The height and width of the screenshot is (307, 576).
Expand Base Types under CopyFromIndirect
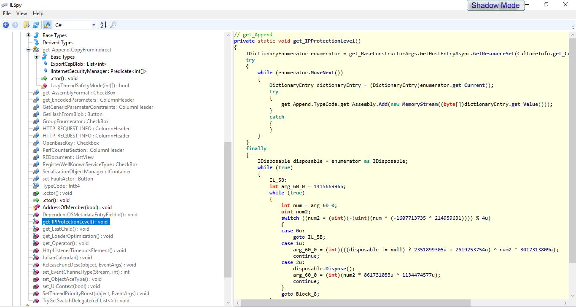coord(37,57)
